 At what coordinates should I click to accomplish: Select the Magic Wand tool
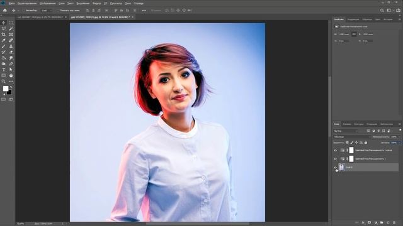click(11, 28)
